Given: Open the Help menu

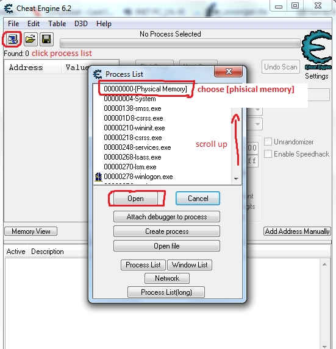Looking at the screenshot, I should click(104, 24).
